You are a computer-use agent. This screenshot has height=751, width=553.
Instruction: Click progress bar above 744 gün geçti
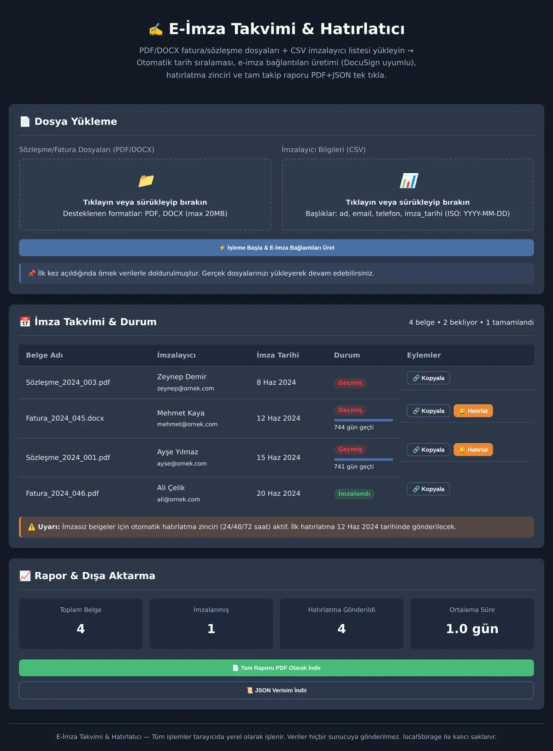click(364, 420)
